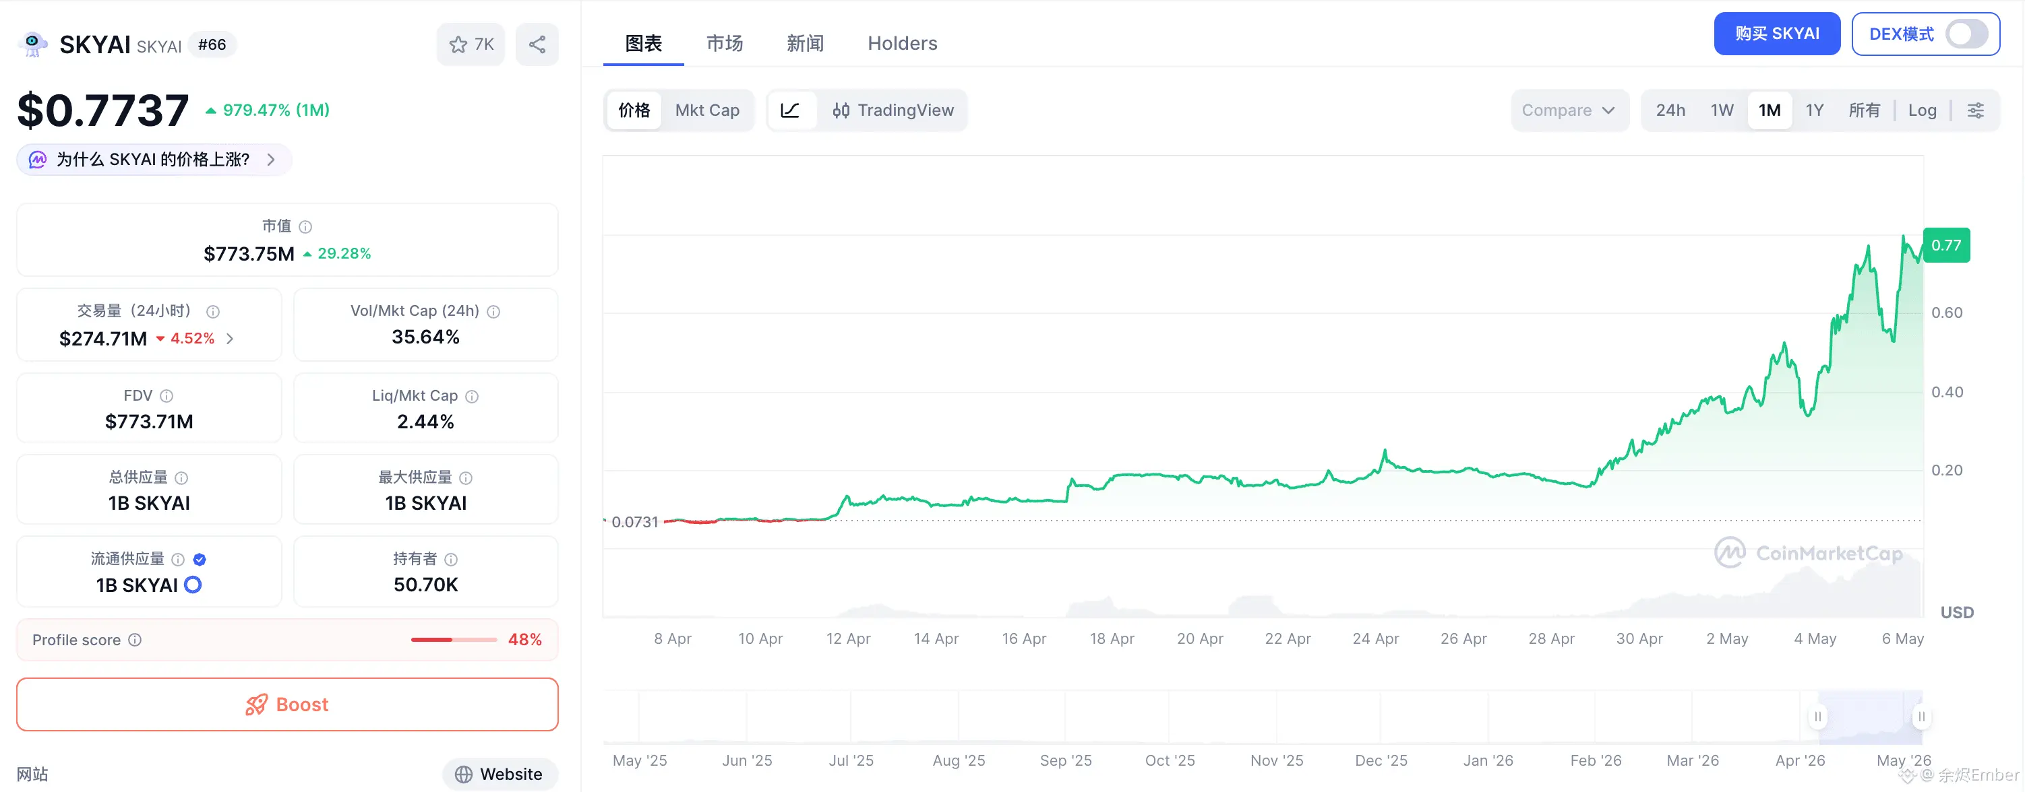Switch to the Holders tab

click(x=903, y=43)
